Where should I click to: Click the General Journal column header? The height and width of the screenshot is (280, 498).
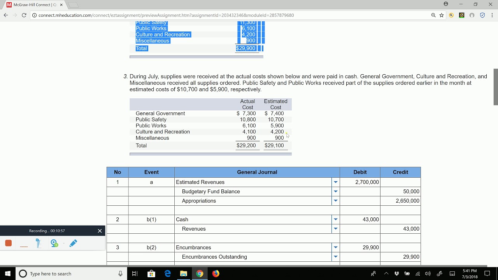[257, 172]
